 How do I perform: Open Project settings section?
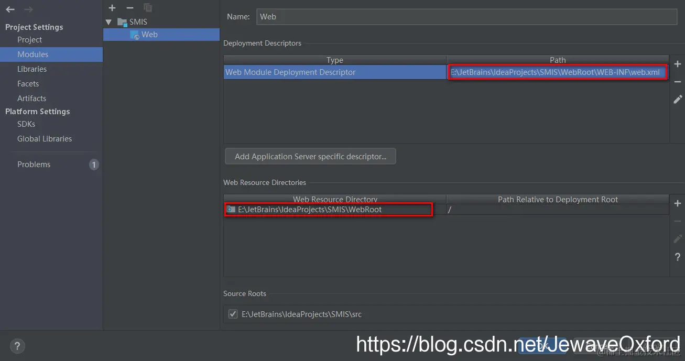[x=29, y=40]
